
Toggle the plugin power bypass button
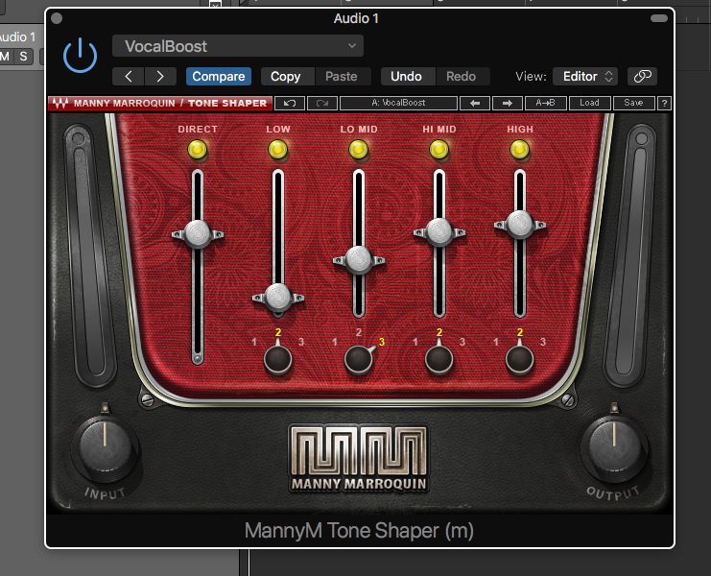[80, 56]
